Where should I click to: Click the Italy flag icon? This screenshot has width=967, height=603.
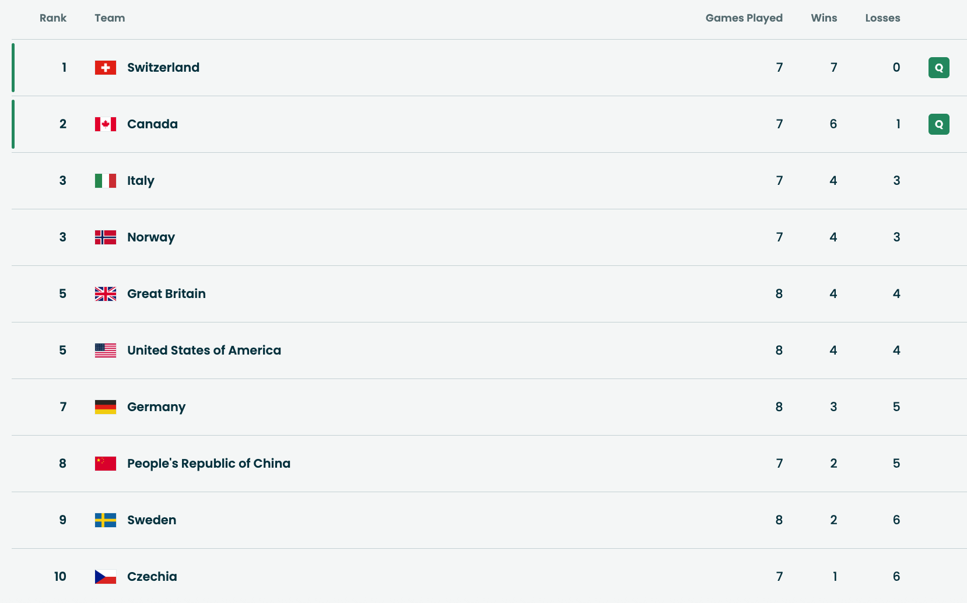(x=106, y=181)
